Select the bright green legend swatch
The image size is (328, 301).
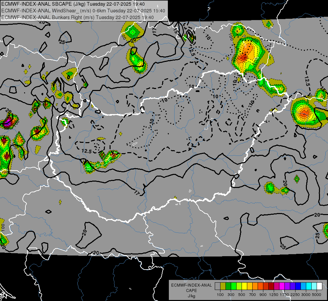point(234,286)
